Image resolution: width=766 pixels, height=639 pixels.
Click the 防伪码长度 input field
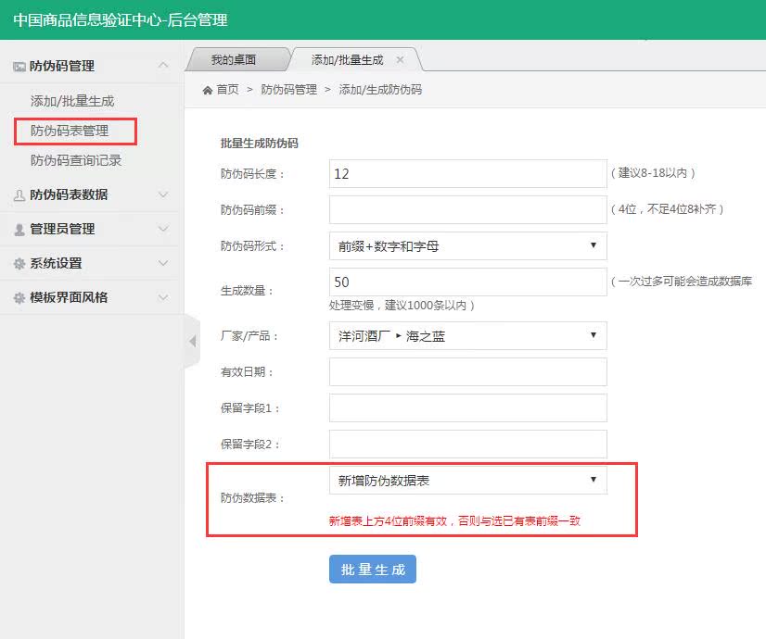click(468, 174)
